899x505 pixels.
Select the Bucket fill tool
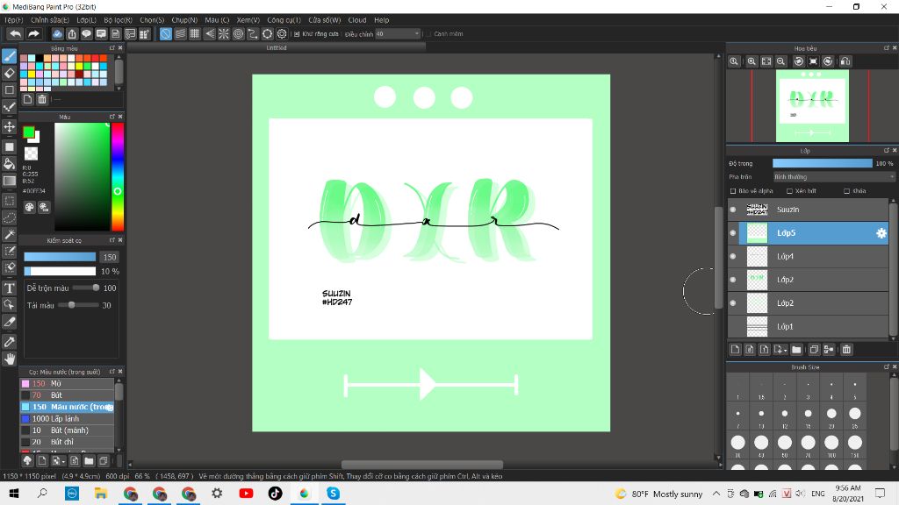[9, 164]
